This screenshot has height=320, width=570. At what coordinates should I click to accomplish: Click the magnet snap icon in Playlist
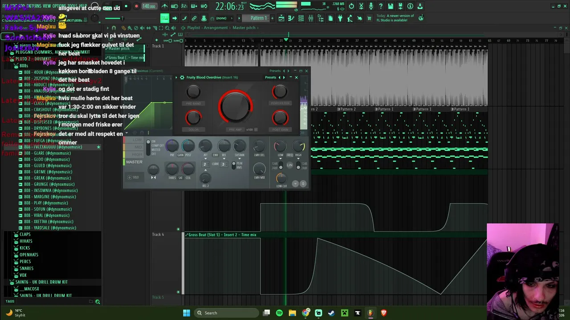click(114, 28)
